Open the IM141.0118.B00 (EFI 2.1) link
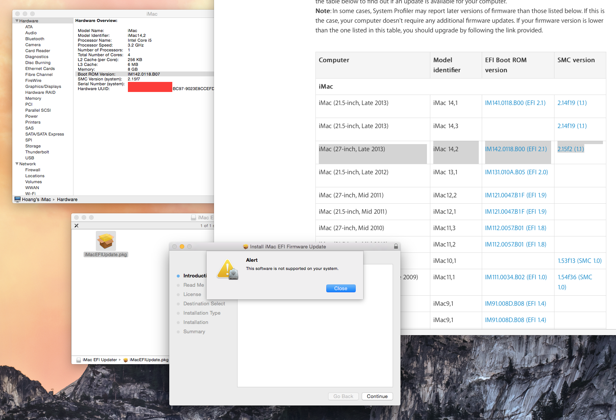The image size is (616, 420). coord(515,103)
